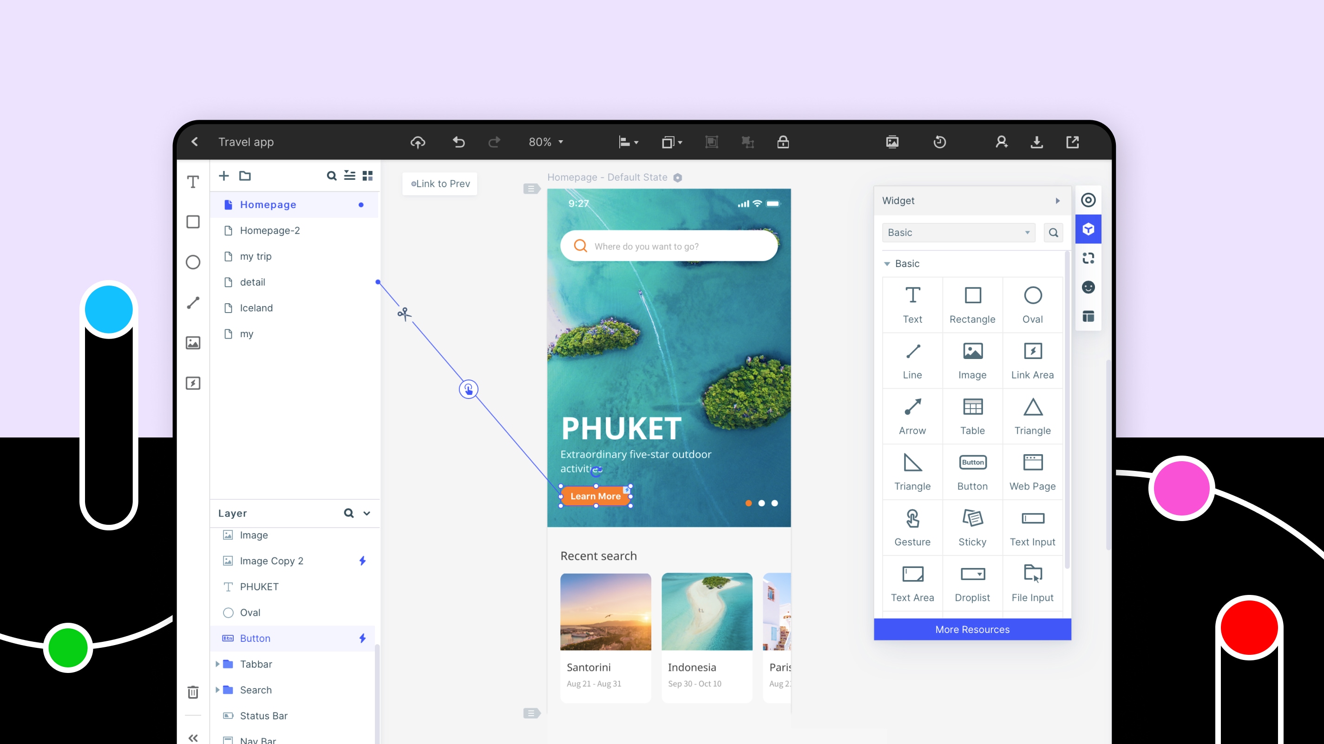The width and height of the screenshot is (1324, 744).
Task: Click the Link to Prev button
Action: pyautogui.click(x=440, y=184)
